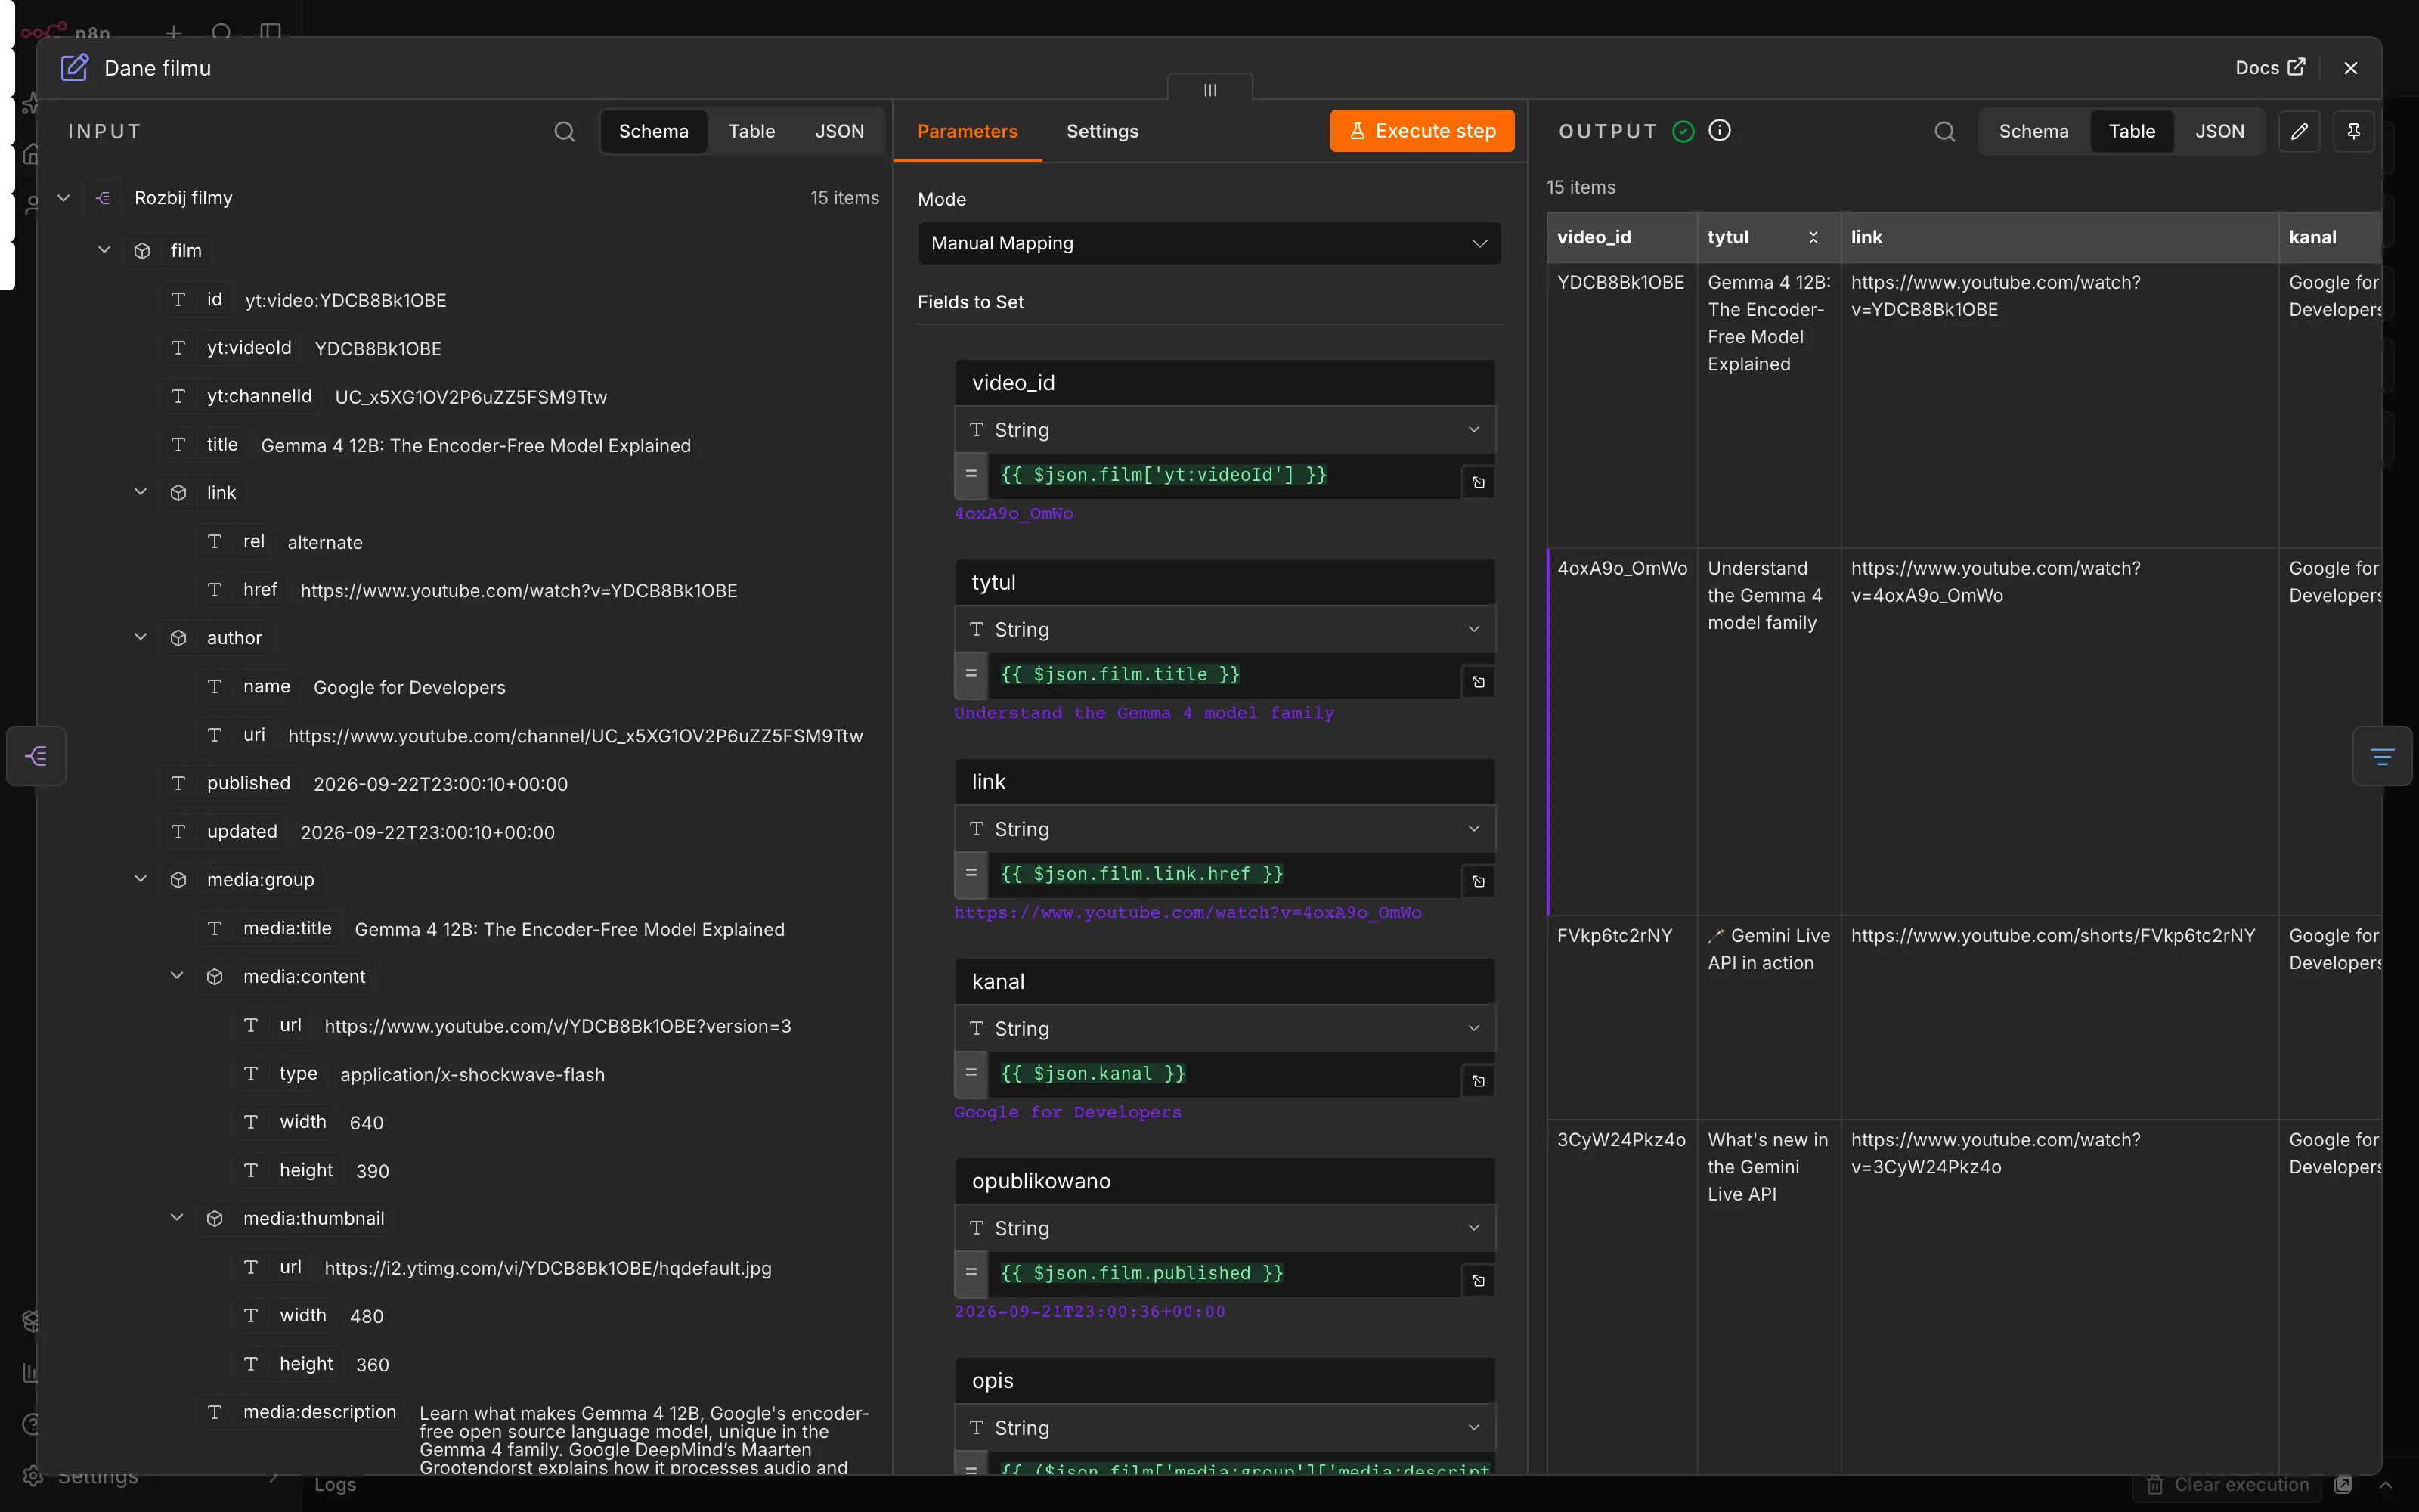This screenshot has width=2419, height=1512.
Task: Toggle expression mode on kanal value
Action: (971, 1074)
